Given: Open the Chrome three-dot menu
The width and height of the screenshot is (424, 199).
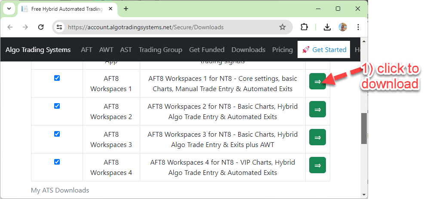Looking at the screenshot, I should [358, 27].
